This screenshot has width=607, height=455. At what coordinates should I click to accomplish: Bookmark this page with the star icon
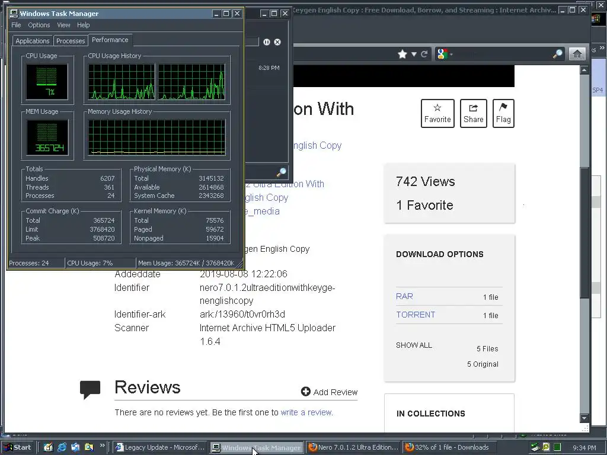coord(402,54)
